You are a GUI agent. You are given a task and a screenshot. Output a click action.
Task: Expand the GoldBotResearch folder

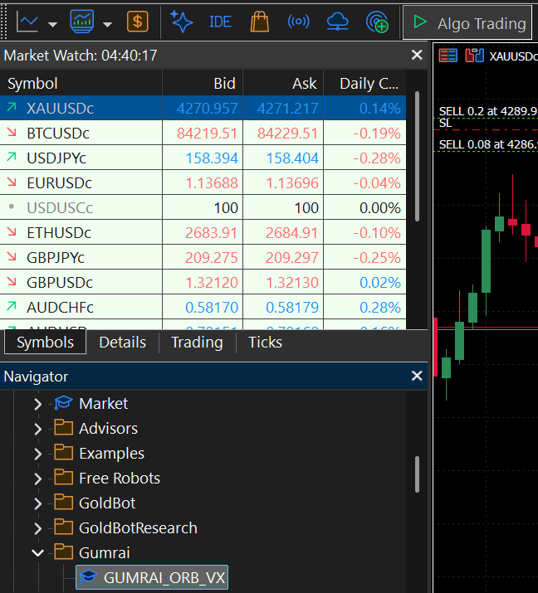(37, 528)
